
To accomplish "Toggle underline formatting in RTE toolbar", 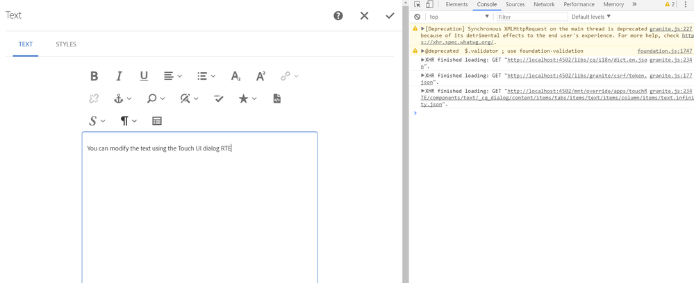I will click(x=144, y=76).
